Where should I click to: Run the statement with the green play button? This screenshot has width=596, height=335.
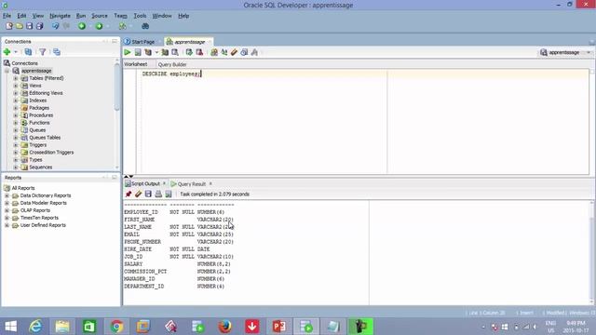coord(128,52)
